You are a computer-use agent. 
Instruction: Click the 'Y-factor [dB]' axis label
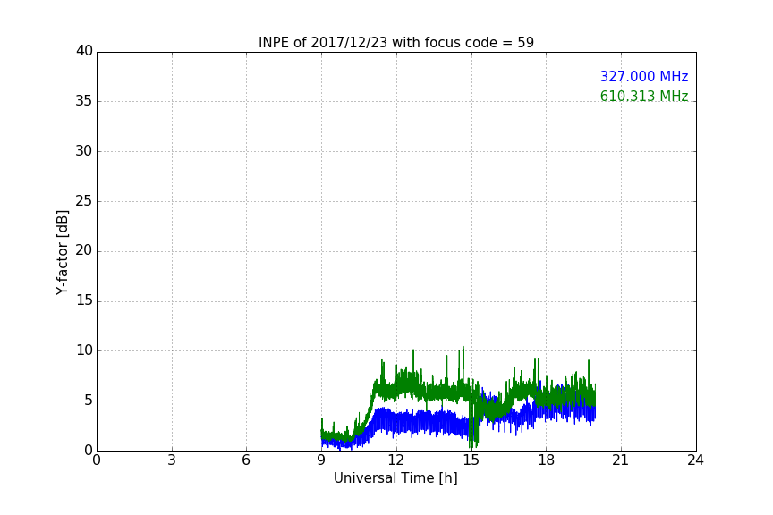coord(62,252)
